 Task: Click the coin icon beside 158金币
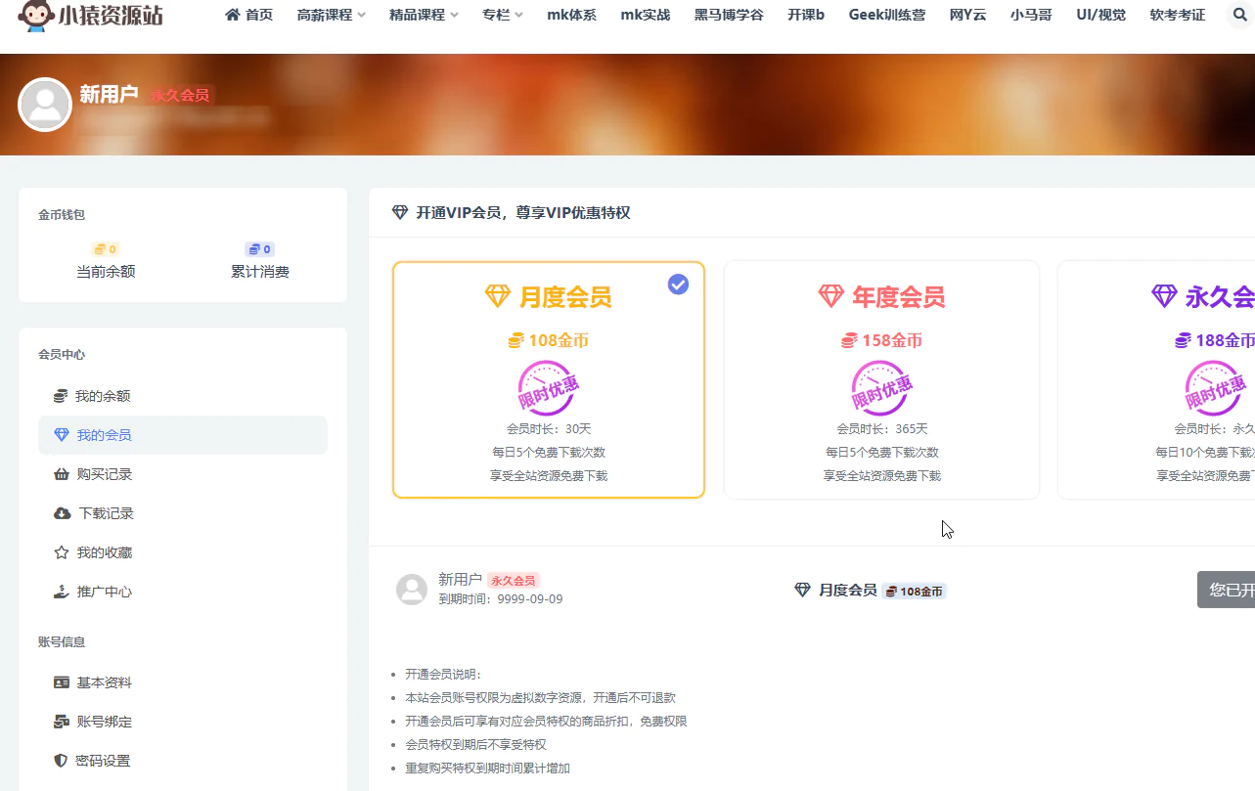[x=849, y=340]
